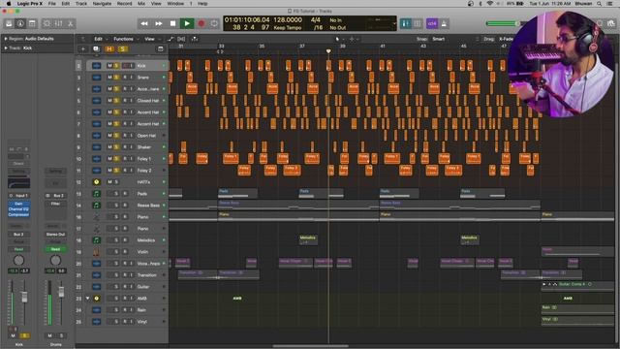This screenshot has height=349, width=620.
Task: Mute the Shaker track
Action: click(x=109, y=147)
